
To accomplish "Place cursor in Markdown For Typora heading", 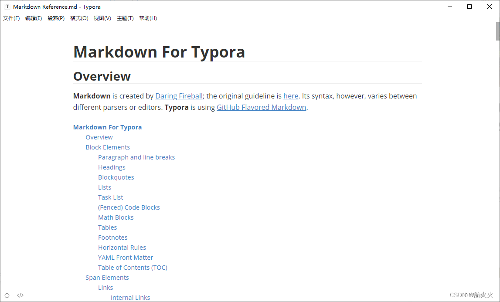I will point(159,52).
